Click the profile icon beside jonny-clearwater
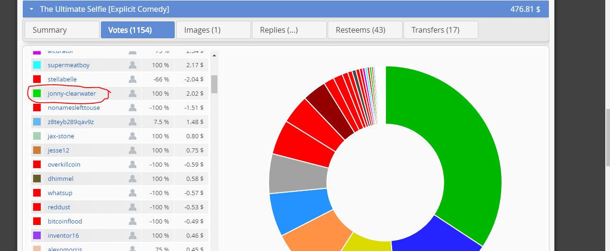Viewport: 610px width, 251px height. click(x=133, y=93)
